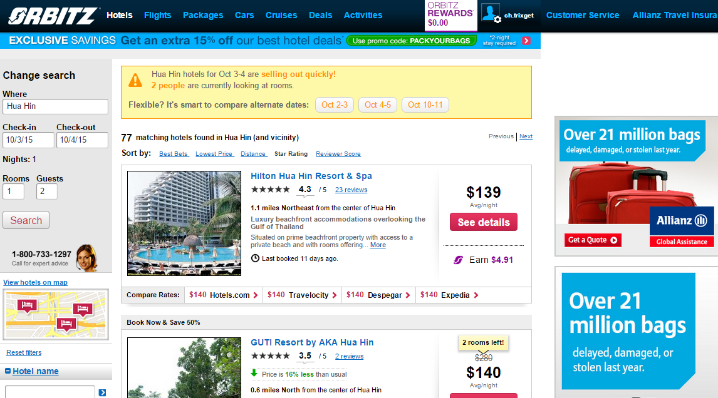Click the Hotel name filter heading
This screenshot has height=398, width=718.
(x=36, y=372)
